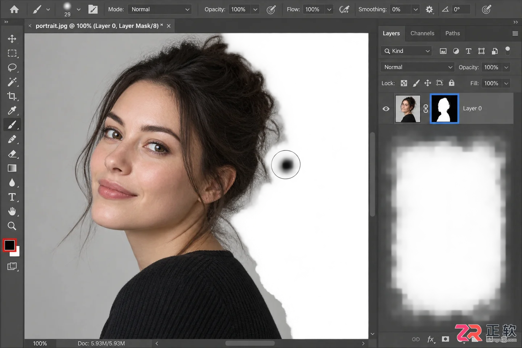Toggle layer filtering switch on
522x348 pixels.
(507, 51)
